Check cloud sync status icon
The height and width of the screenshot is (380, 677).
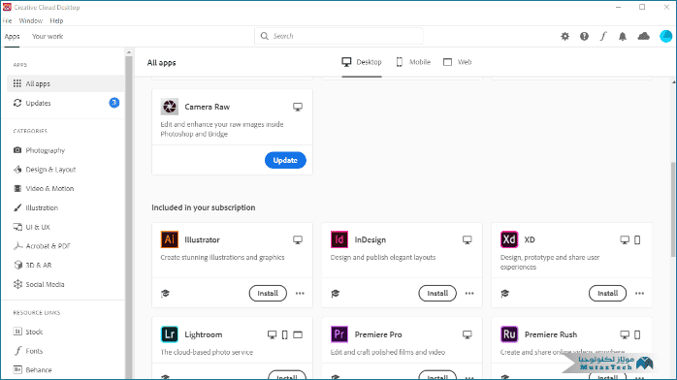[643, 37]
